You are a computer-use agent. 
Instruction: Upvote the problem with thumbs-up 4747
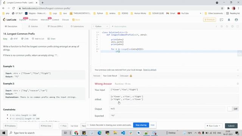(x=14, y=39)
